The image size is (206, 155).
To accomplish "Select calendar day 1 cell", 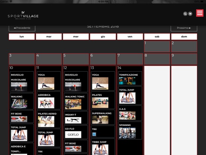I will (157, 46).
